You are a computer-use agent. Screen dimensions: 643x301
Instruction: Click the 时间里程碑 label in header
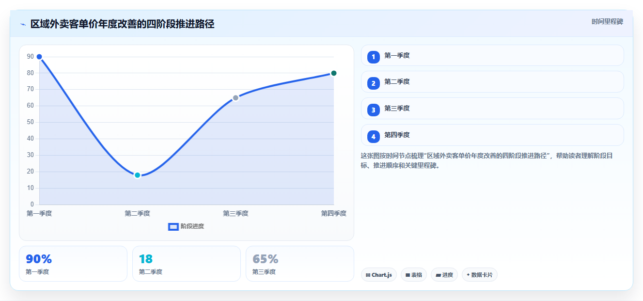pyautogui.click(x=607, y=22)
